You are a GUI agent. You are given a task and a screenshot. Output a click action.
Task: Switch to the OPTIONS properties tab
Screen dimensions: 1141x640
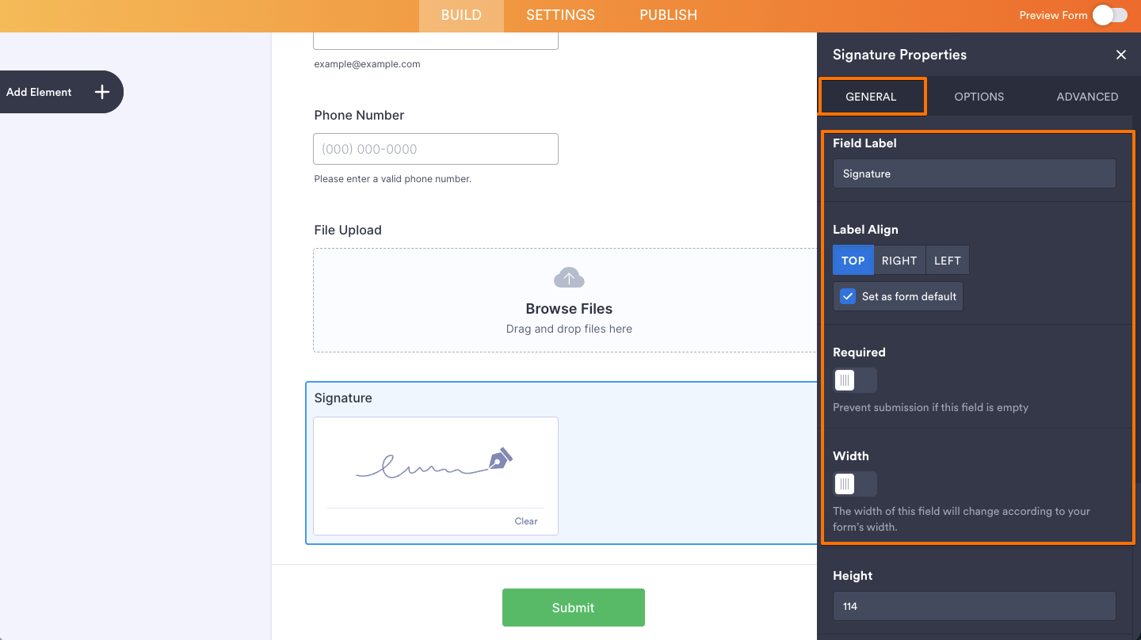point(979,97)
